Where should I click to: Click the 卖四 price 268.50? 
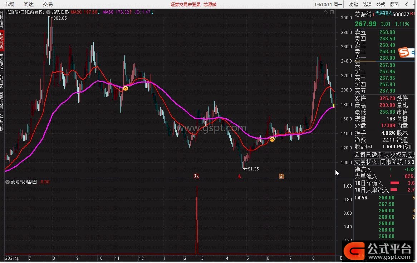(387, 39)
